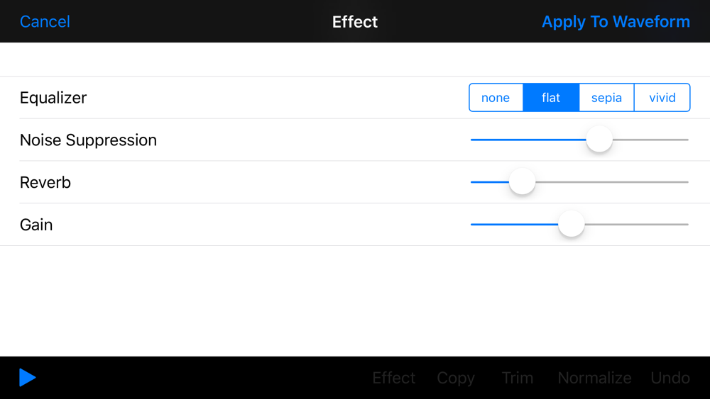Cancel the effect editing
The height and width of the screenshot is (399, 710).
(45, 22)
